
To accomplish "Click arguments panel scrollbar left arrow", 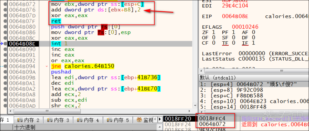I will [201, 112].
